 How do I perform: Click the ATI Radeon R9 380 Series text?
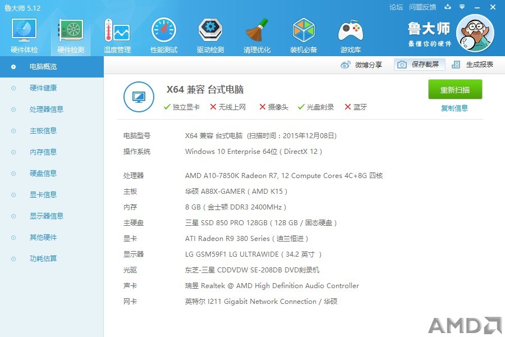point(246,239)
